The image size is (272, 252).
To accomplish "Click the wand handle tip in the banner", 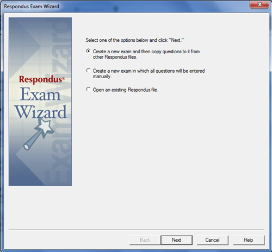I will point(27,146).
